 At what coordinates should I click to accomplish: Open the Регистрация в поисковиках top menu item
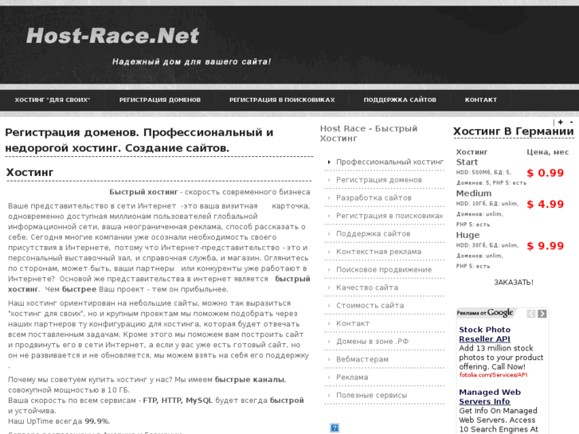[282, 100]
